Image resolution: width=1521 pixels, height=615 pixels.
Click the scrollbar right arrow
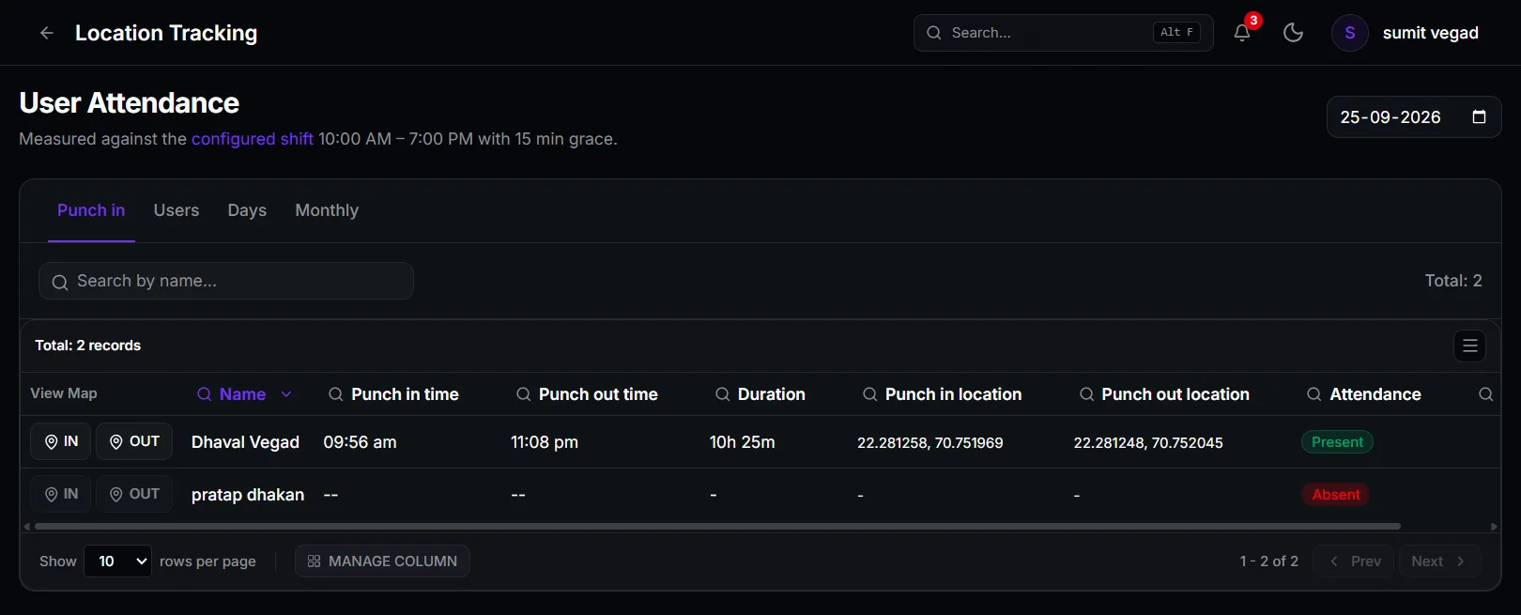click(1494, 527)
